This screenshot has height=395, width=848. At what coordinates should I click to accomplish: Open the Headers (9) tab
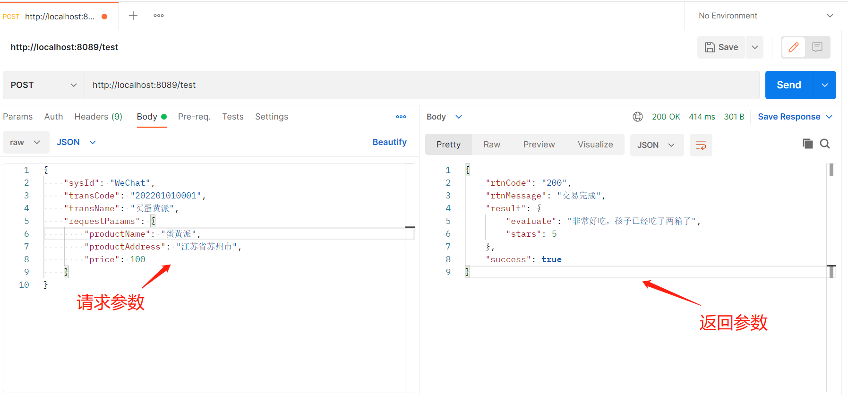98,117
